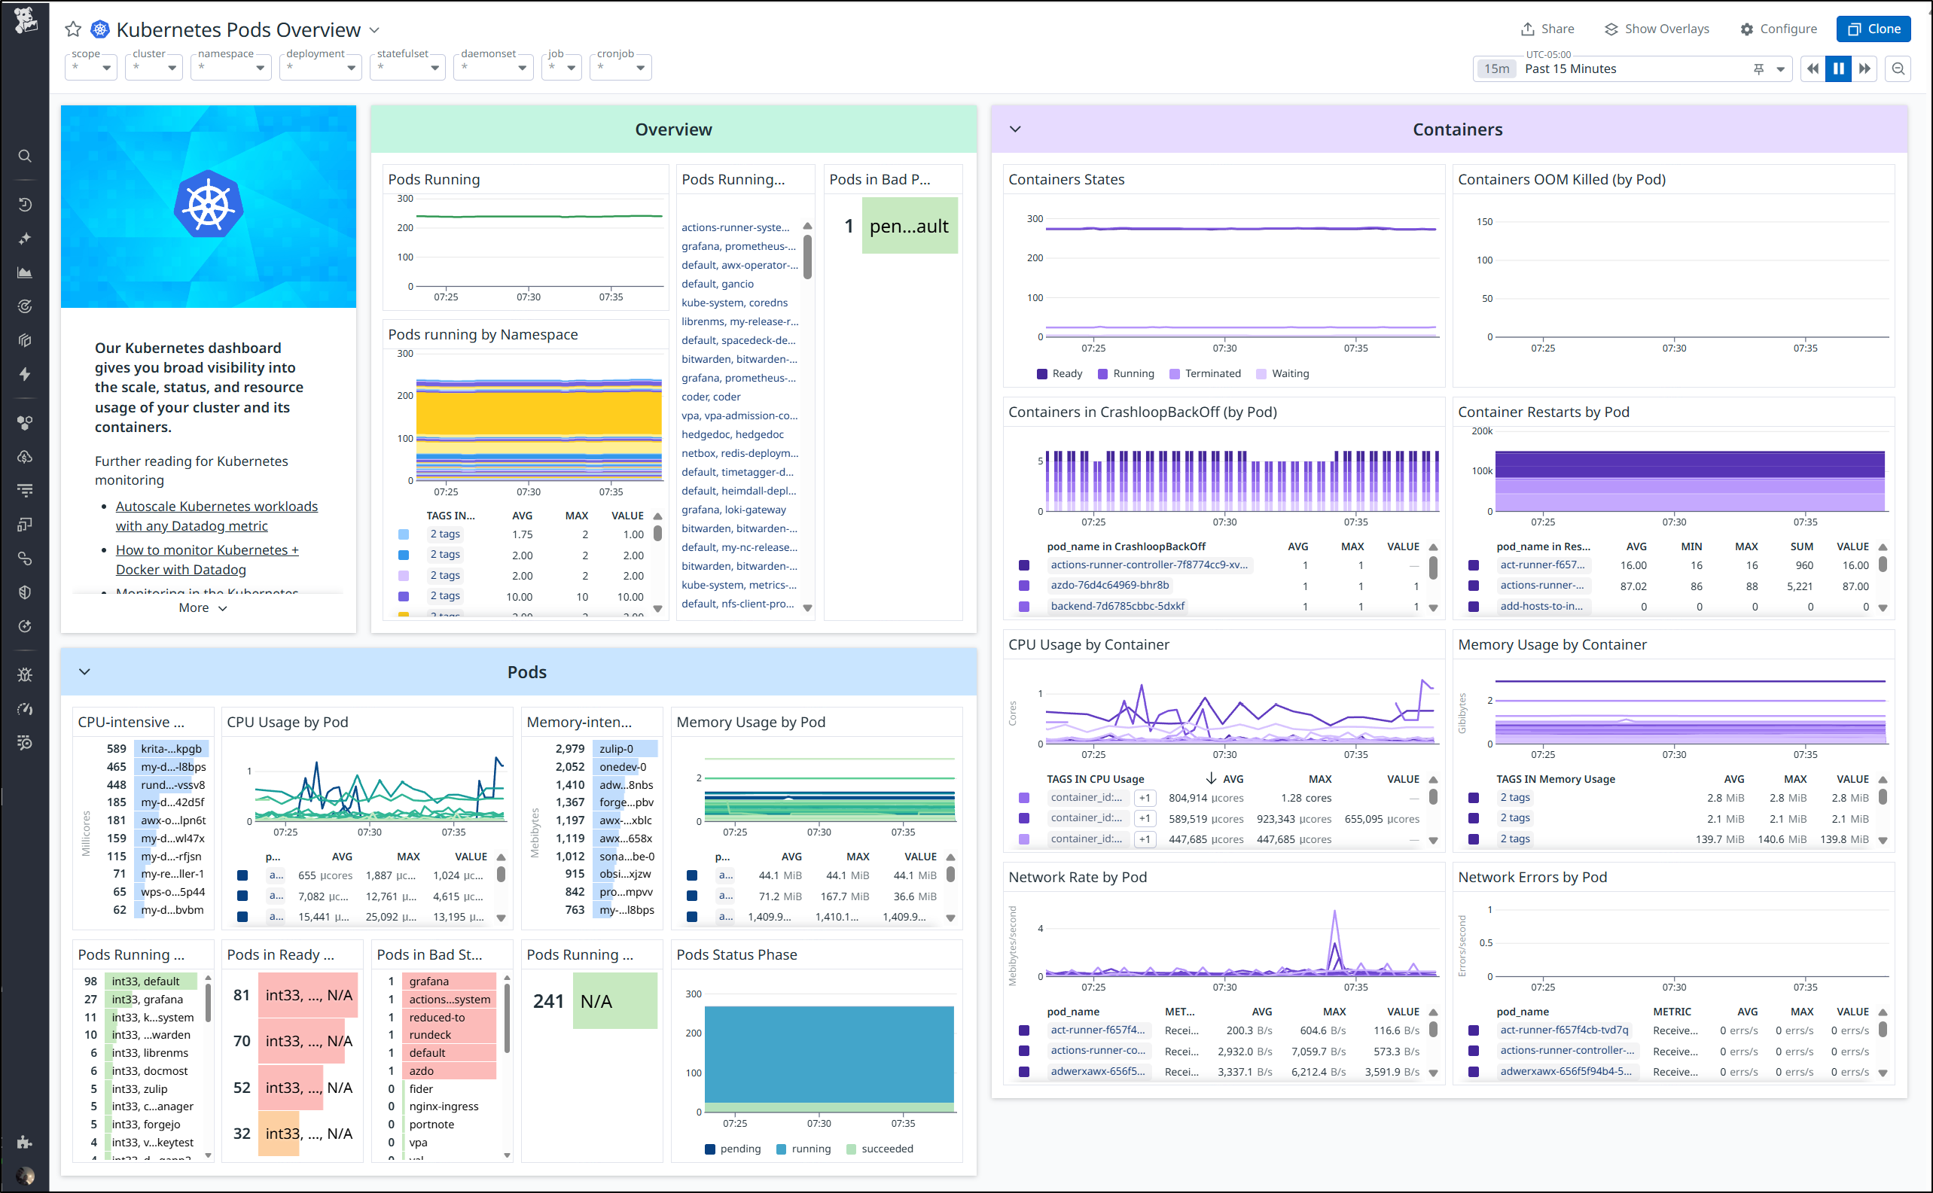Open Autoscale Kubernetes workloads link
This screenshot has height=1193, width=1933.
pyautogui.click(x=217, y=516)
